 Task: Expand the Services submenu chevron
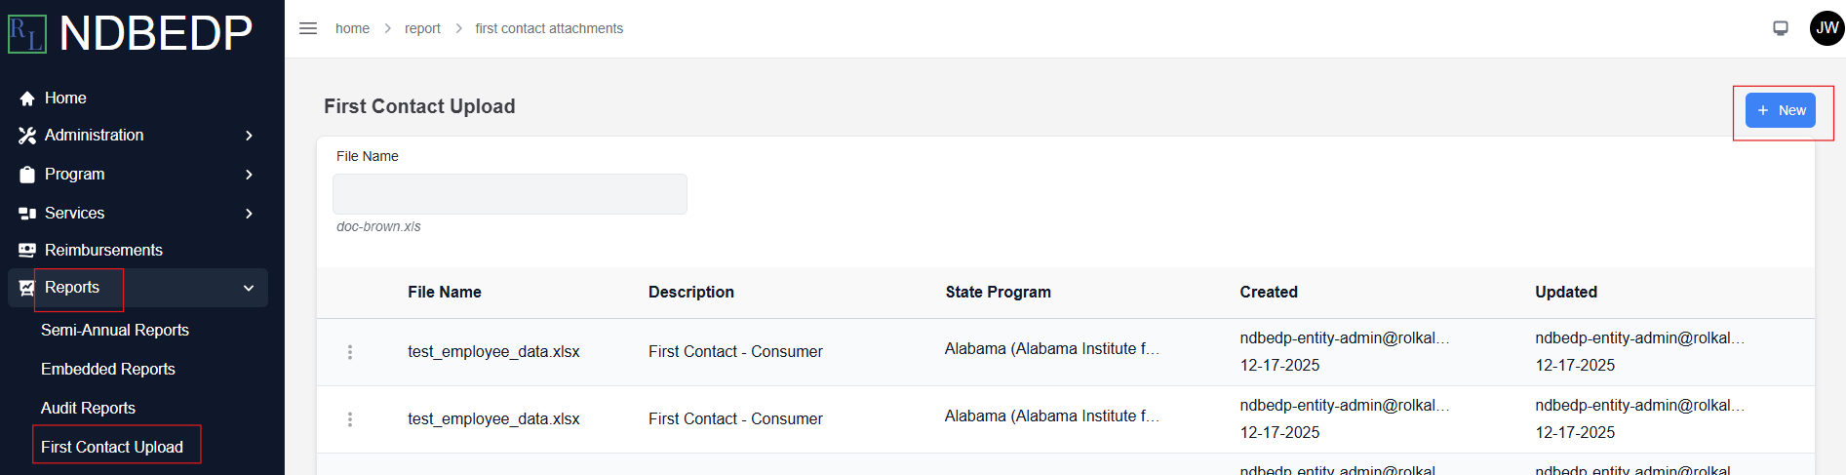click(x=249, y=214)
